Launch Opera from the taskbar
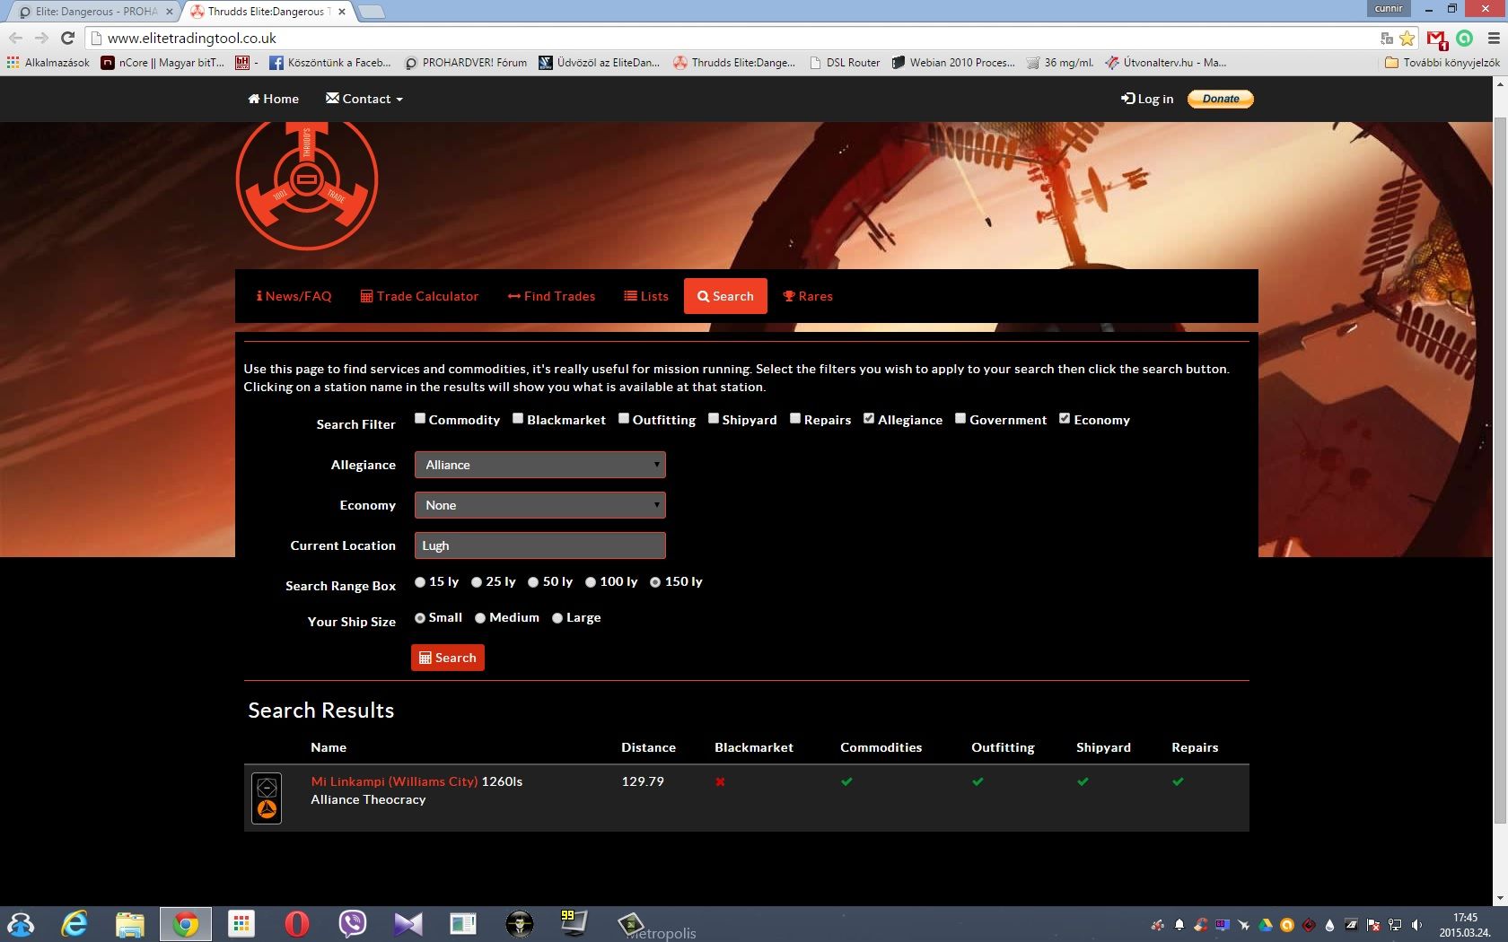Viewport: 1508px width, 942px height. pyautogui.click(x=297, y=923)
